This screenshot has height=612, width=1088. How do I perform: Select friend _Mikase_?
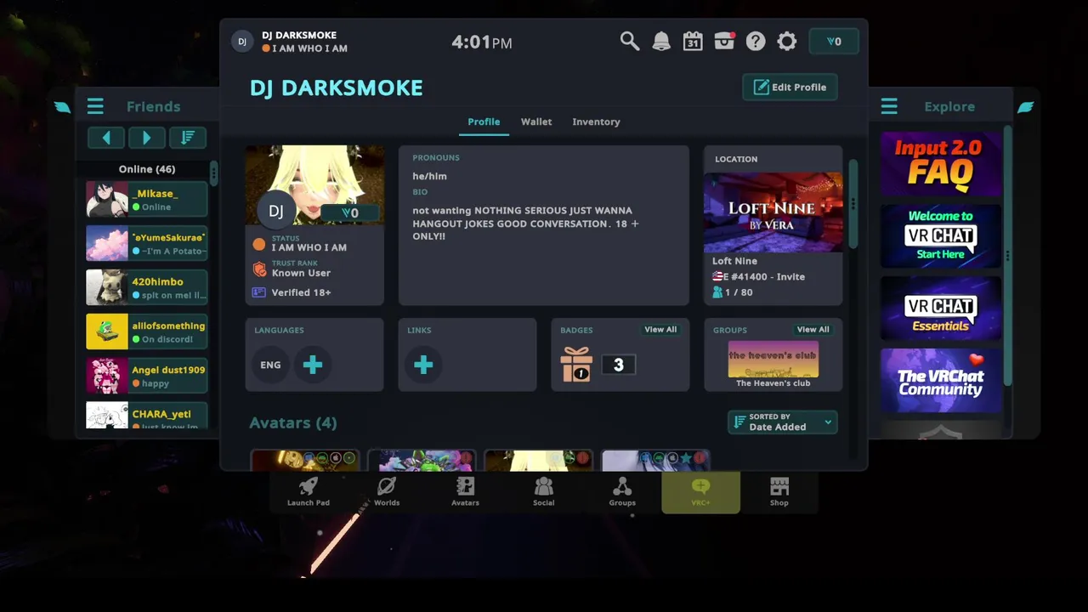pyautogui.click(x=147, y=200)
